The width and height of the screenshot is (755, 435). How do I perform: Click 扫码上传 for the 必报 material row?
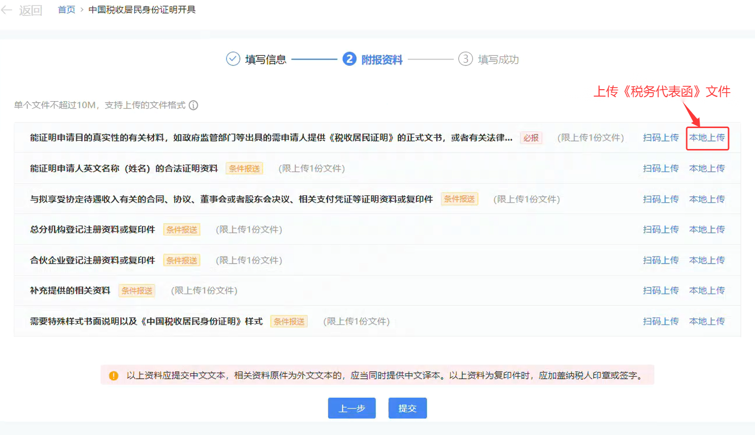point(660,138)
